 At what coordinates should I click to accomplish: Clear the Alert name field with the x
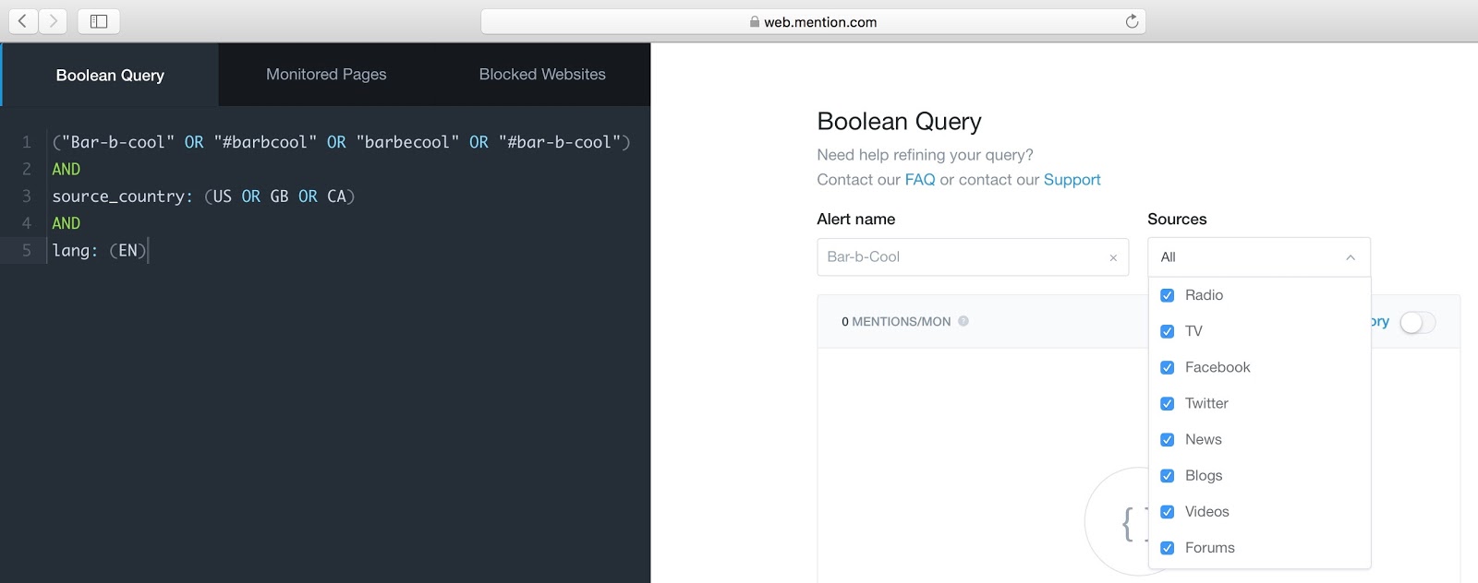[x=1113, y=257]
